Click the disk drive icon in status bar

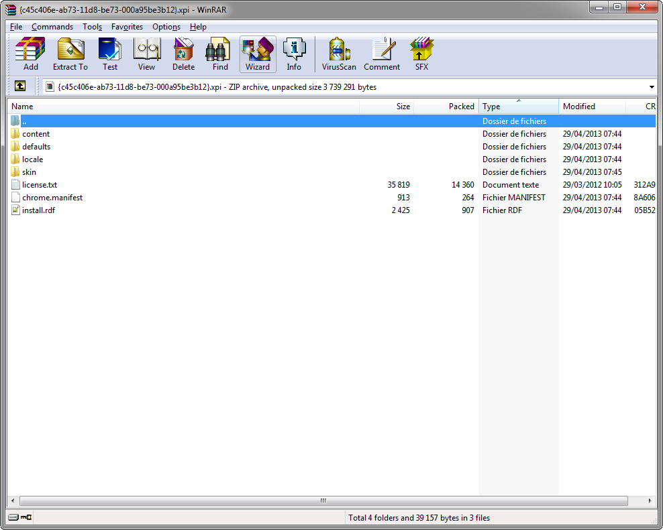tap(13, 517)
